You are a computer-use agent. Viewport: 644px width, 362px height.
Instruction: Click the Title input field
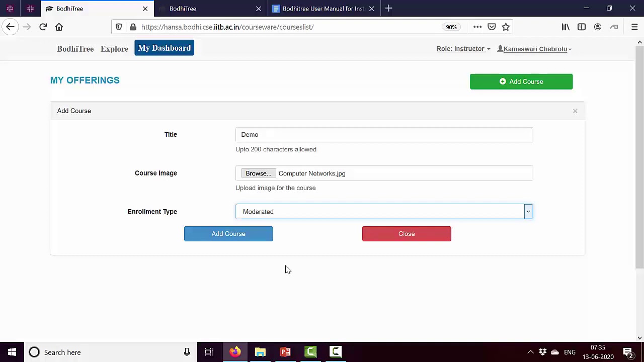coord(384,135)
